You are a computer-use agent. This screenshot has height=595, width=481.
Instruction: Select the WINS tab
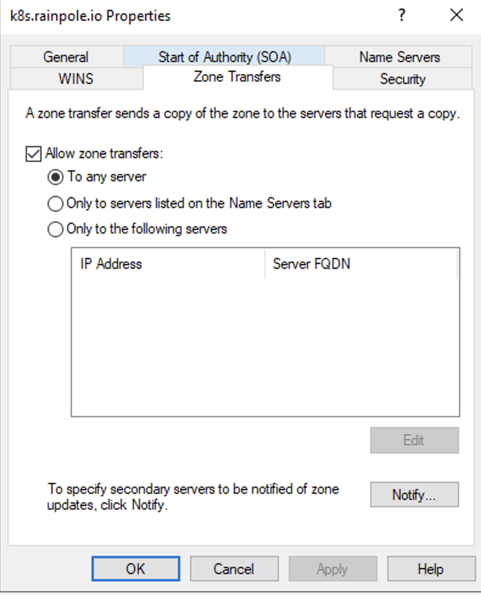click(75, 79)
